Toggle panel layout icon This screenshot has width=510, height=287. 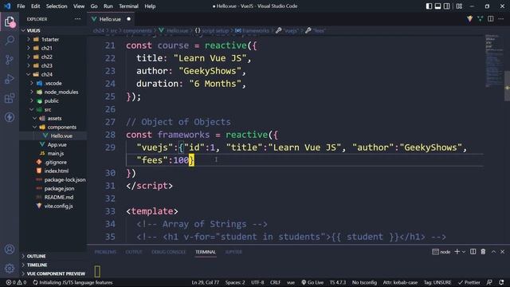tap(437, 6)
